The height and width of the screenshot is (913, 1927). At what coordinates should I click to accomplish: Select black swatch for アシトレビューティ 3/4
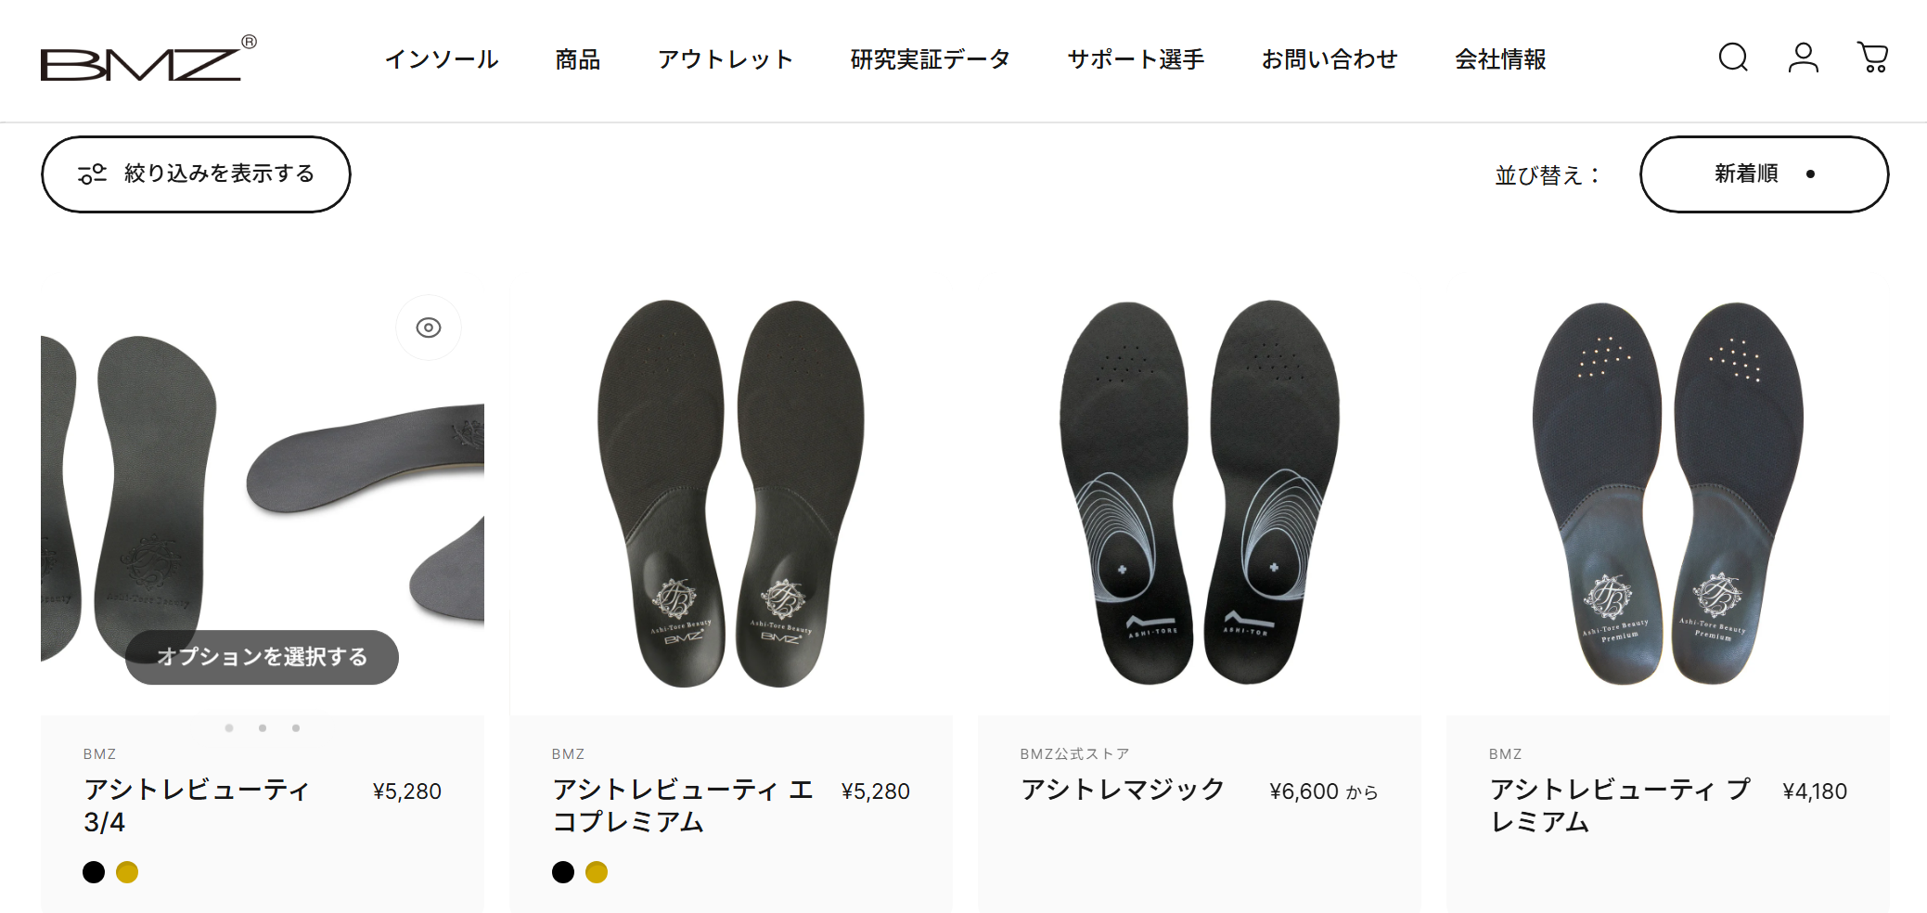click(94, 872)
